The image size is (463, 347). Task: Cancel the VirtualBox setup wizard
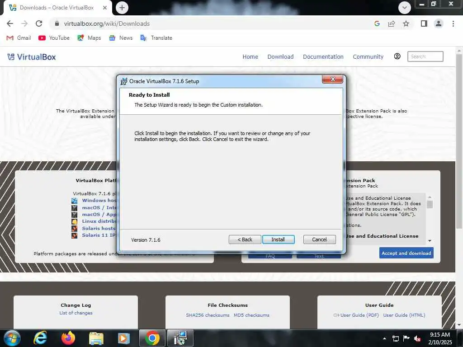[320, 239]
